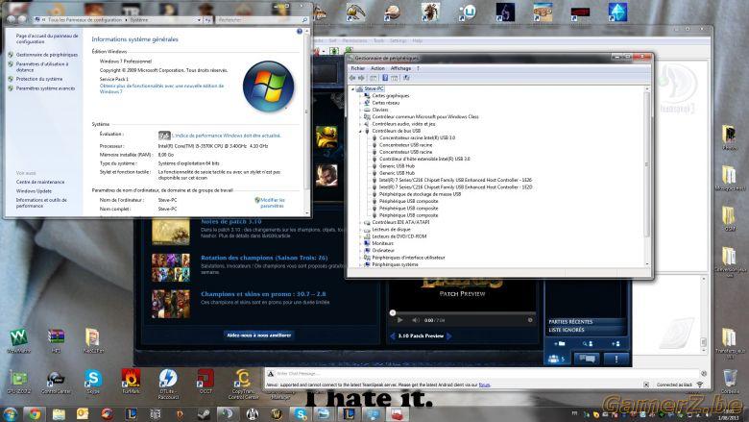The height and width of the screenshot is (422, 749).
Task: Open Affichage menu in Device Manager
Action: [400, 68]
